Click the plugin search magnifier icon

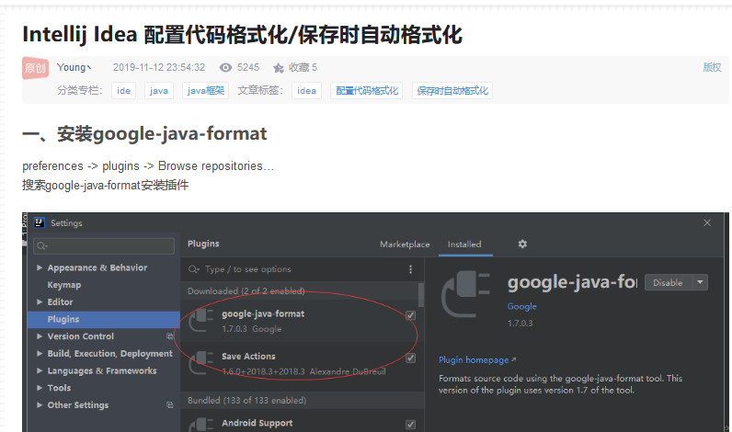(194, 269)
